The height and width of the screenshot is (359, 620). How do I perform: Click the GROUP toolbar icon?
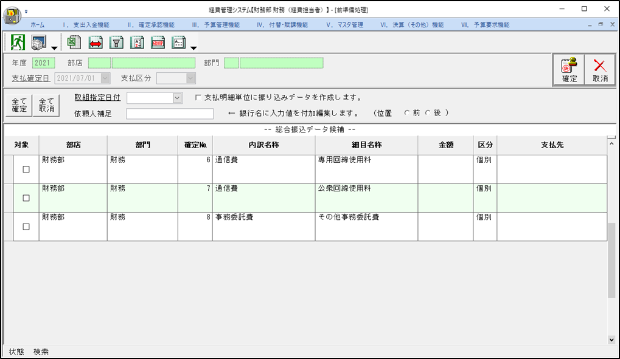pos(158,43)
